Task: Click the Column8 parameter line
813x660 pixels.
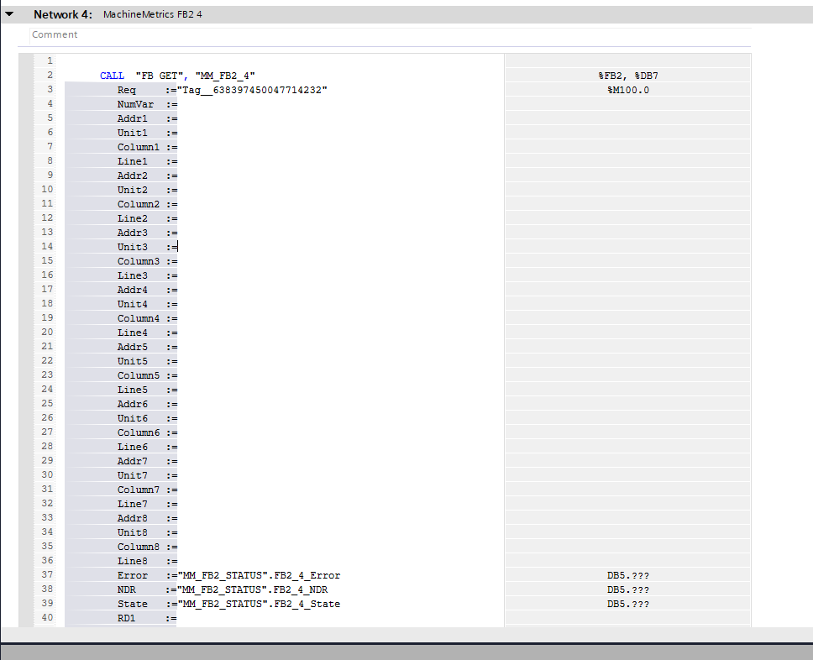Action: click(x=139, y=547)
